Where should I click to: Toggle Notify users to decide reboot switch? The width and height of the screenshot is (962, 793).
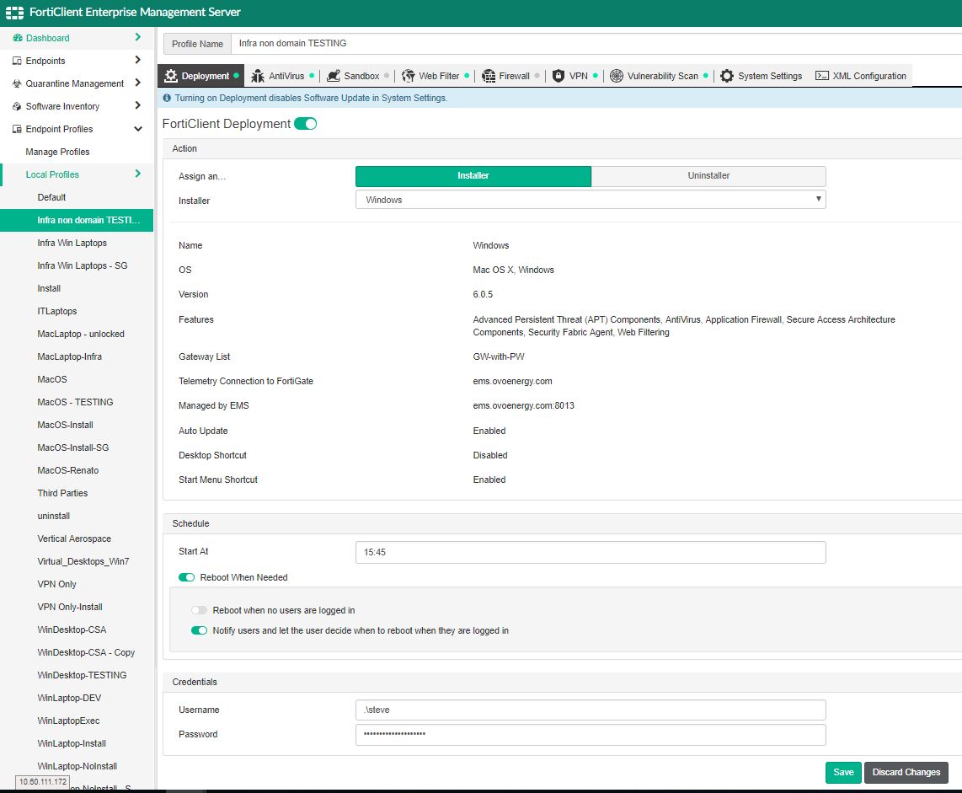(199, 631)
